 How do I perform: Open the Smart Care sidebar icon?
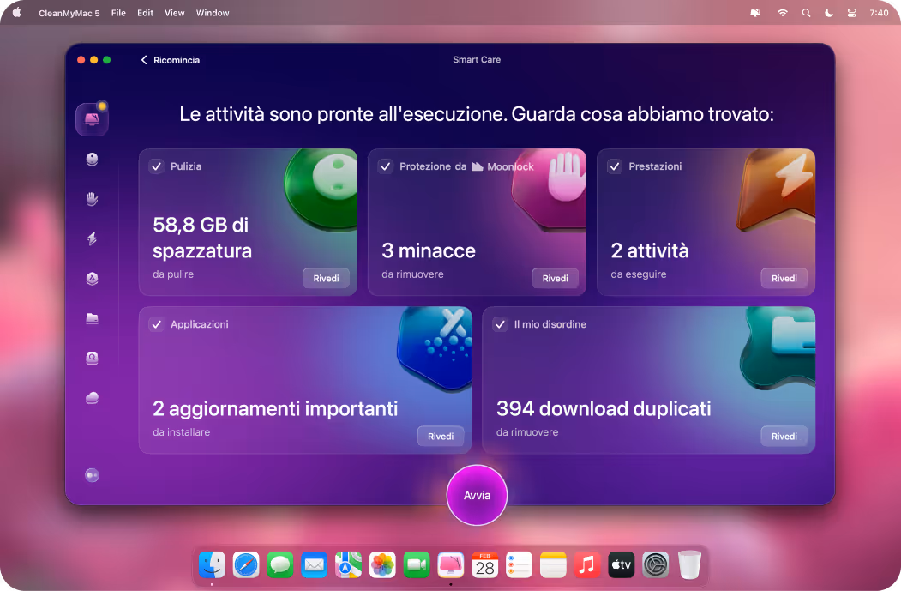(92, 119)
